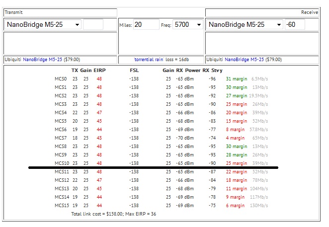Click the Transmit header box
329x227 pixels.
coord(60,12)
